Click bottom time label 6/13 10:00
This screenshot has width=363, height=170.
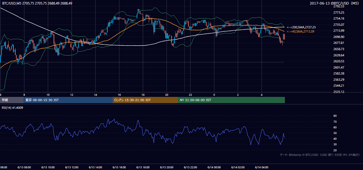coord(48,167)
